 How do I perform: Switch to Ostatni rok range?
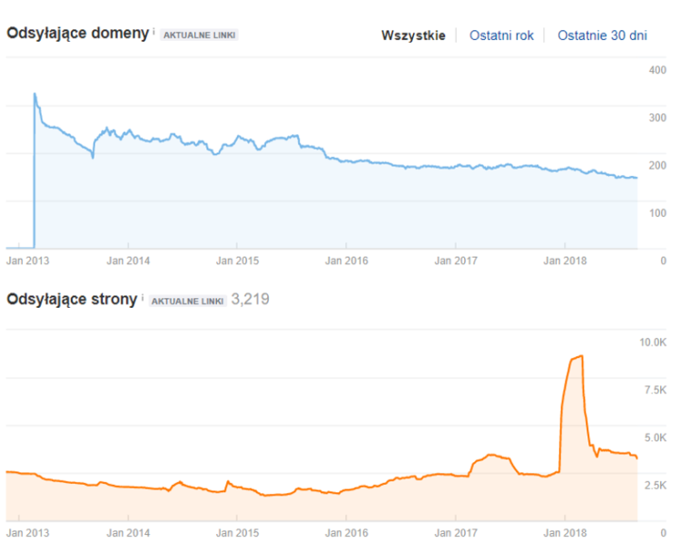pyautogui.click(x=501, y=35)
